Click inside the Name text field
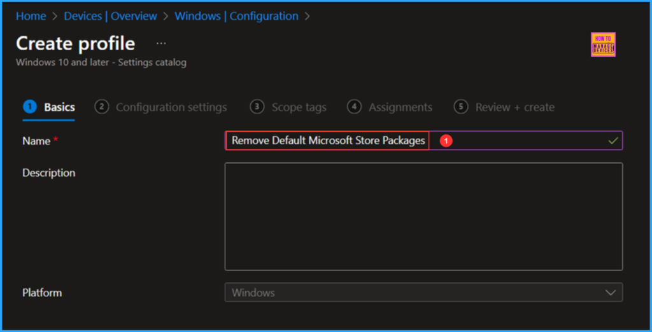Image resolution: width=652 pixels, height=332 pixels. pos(328,141)
